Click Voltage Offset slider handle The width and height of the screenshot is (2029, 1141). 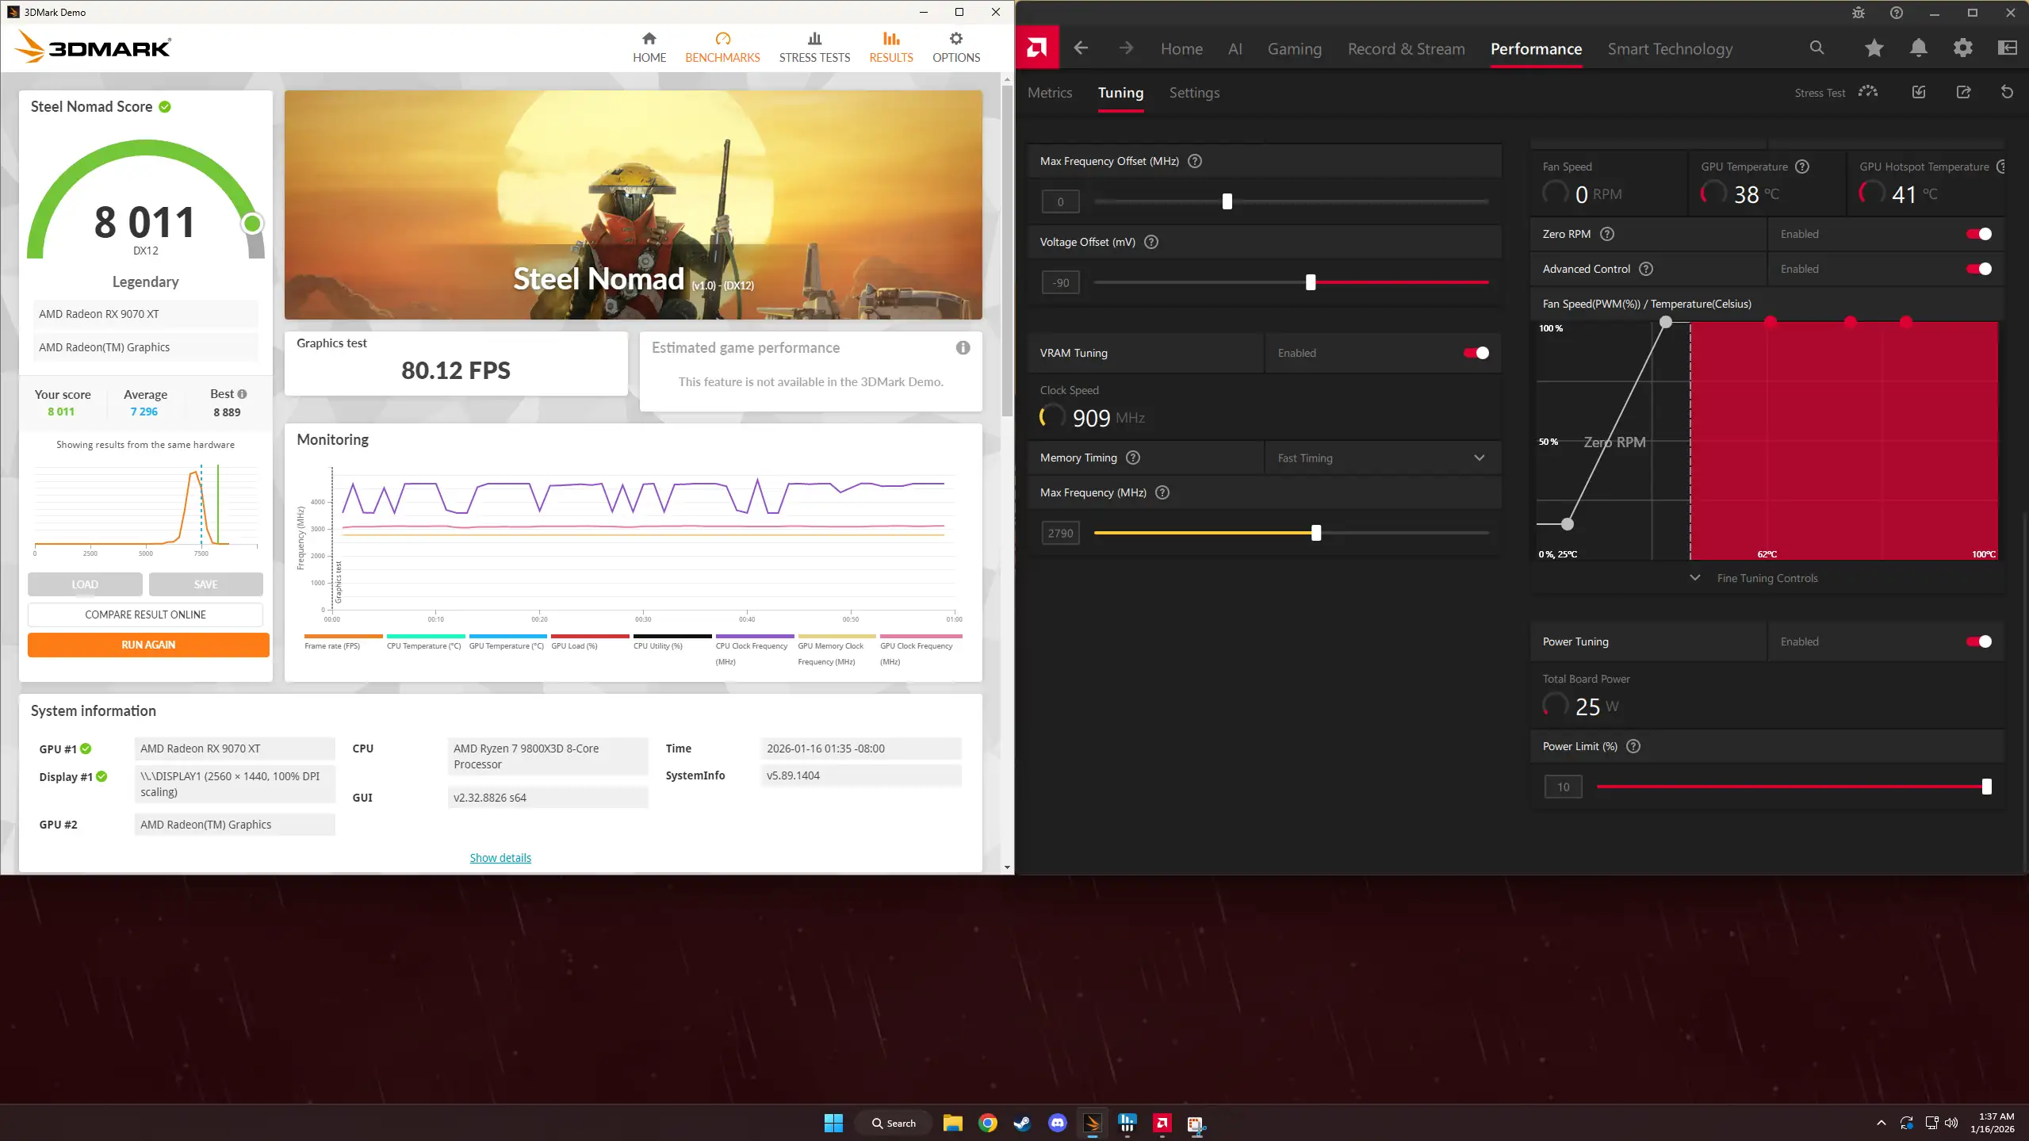pos(1310,282)
